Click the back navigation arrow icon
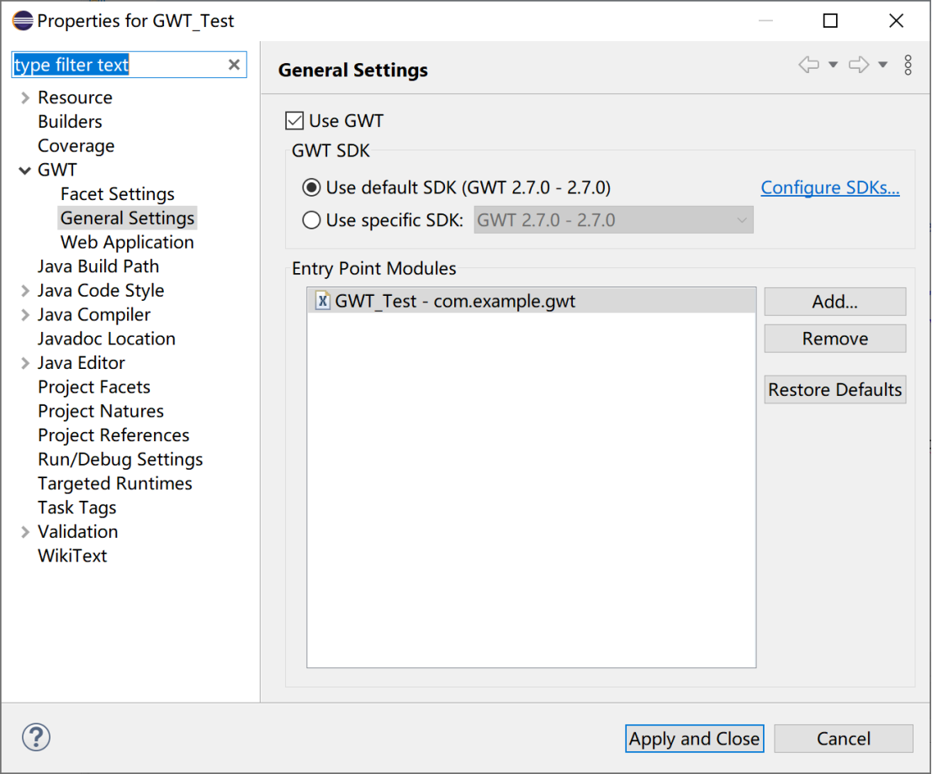This screenshot has width=932, height=774. (x=808, y=65)
